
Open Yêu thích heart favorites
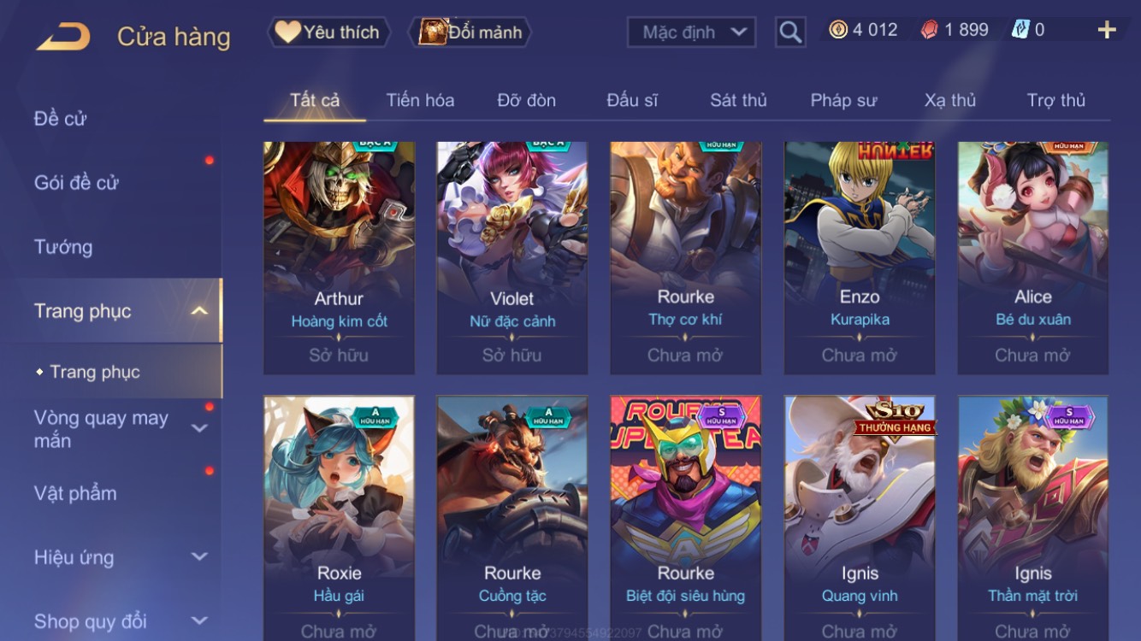tap(328, 32)
